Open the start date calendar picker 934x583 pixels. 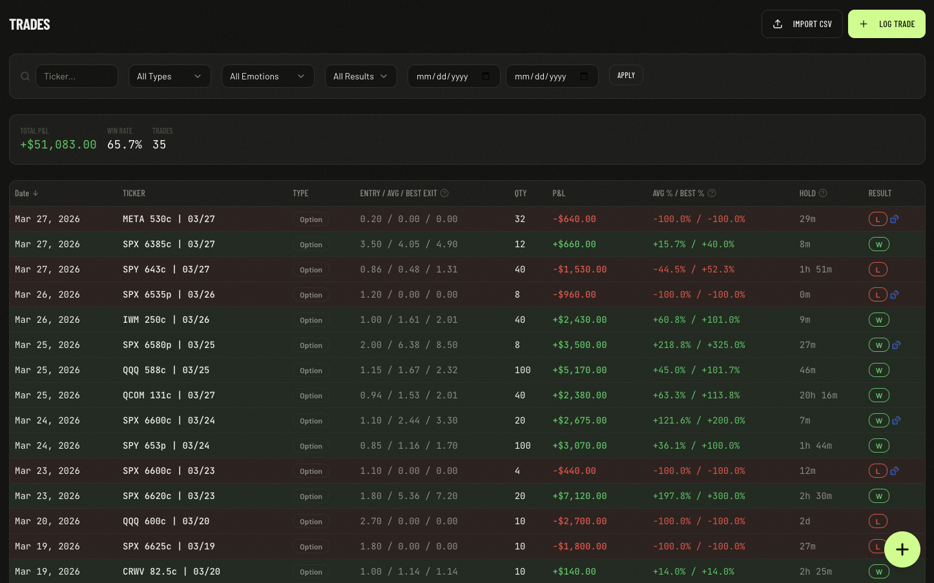pyautogui.click(x=486, y=76)
